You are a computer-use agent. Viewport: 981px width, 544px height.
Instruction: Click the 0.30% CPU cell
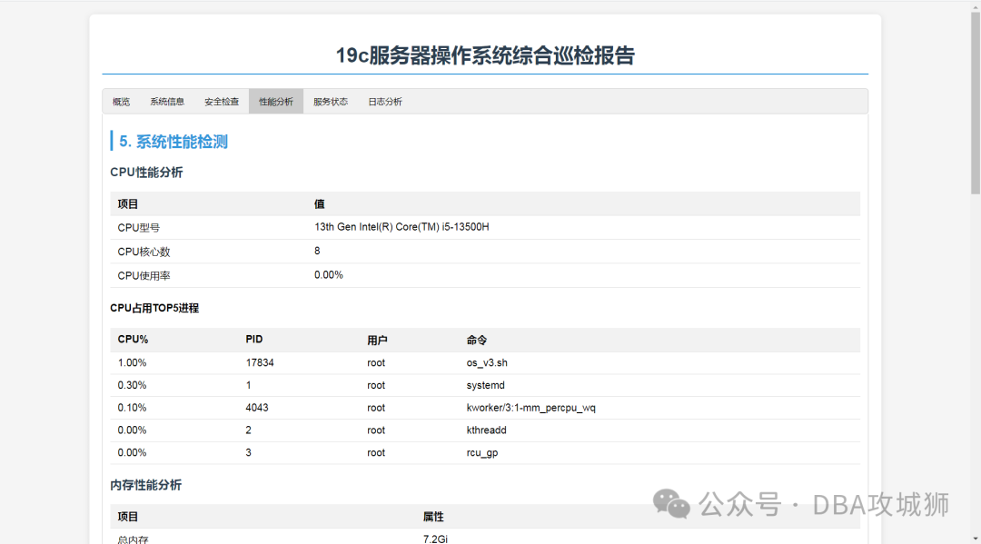point(132,385)
